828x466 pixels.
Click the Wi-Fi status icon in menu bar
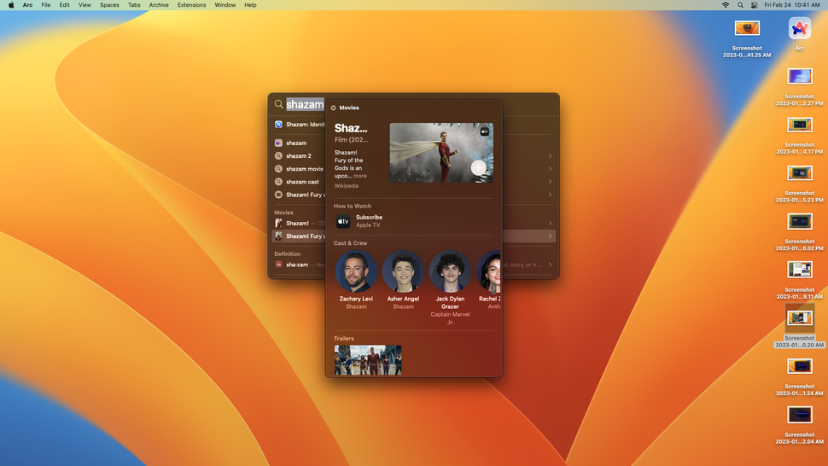726,5
